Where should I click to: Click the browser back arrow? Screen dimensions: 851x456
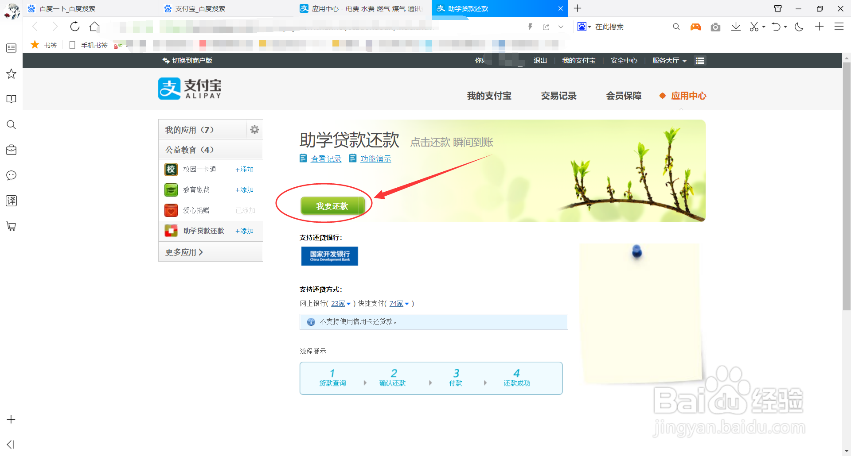coord(35,27)
